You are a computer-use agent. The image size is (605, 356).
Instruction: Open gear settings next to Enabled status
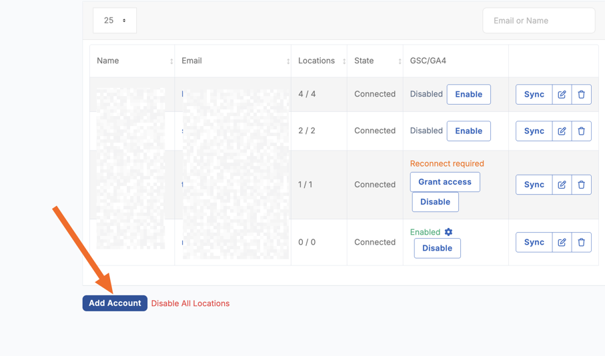[x=448, y=232]
